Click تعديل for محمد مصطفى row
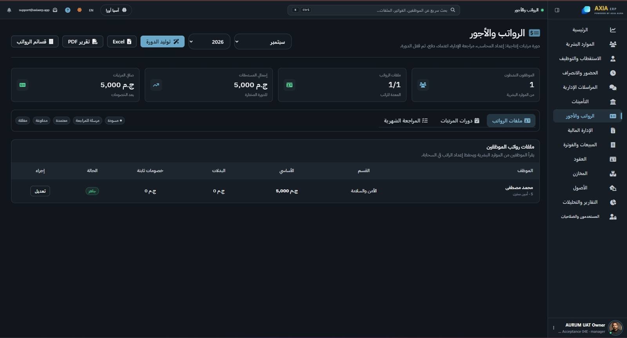The image size is (627, 338). point(40,191)
